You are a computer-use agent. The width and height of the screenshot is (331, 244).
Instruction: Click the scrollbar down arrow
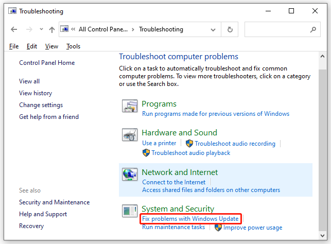pos(322,236)
